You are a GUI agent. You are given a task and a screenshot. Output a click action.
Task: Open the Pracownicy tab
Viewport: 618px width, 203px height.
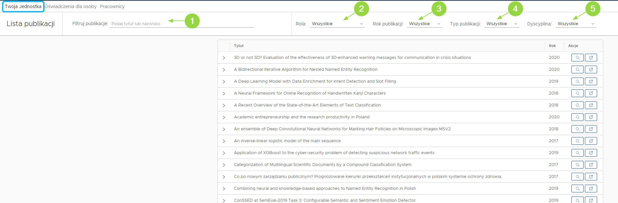(x=112, y=6)
